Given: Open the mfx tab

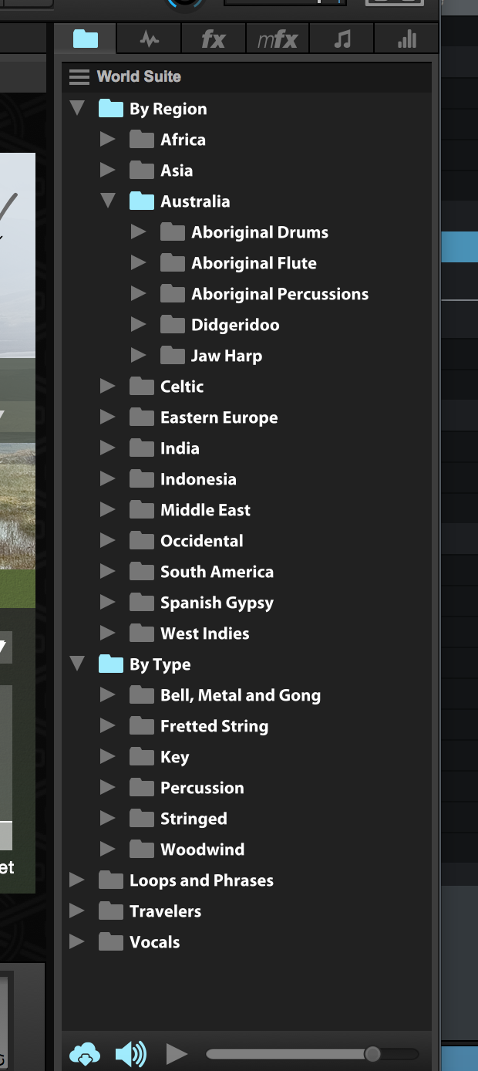Looking at the screenshot, I should pos(278,39).
